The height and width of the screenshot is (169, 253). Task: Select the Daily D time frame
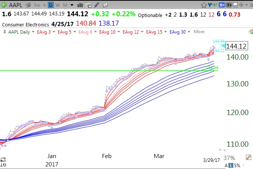tap(51, 5)
